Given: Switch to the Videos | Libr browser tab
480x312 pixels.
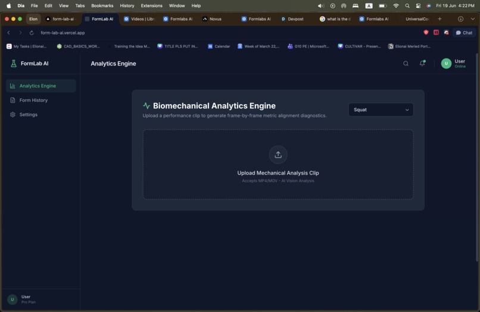Looking at the screenshot, I should pos(139,19).
